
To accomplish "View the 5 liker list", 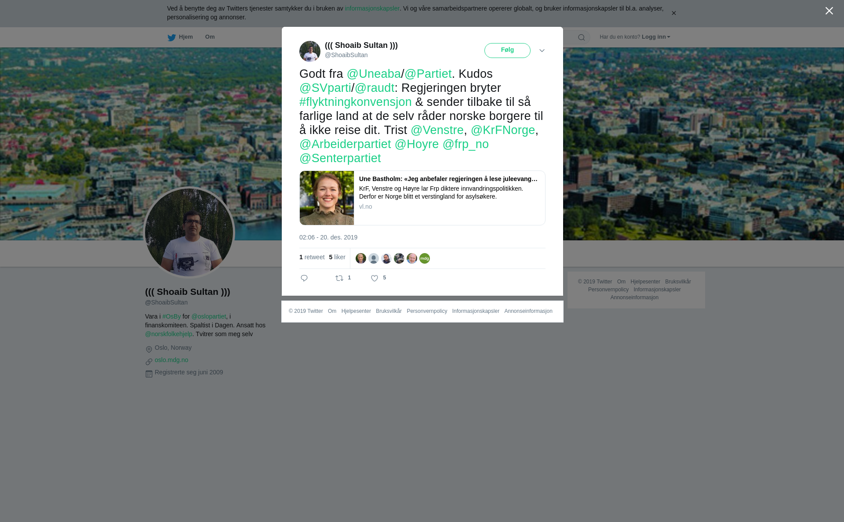I will point(337,257).
